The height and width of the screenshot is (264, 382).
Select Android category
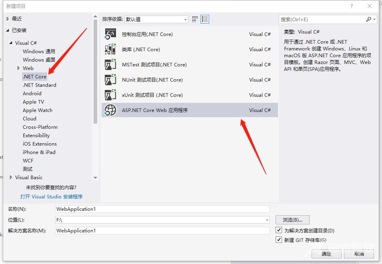pyautogui.click(x=32, y=93)
